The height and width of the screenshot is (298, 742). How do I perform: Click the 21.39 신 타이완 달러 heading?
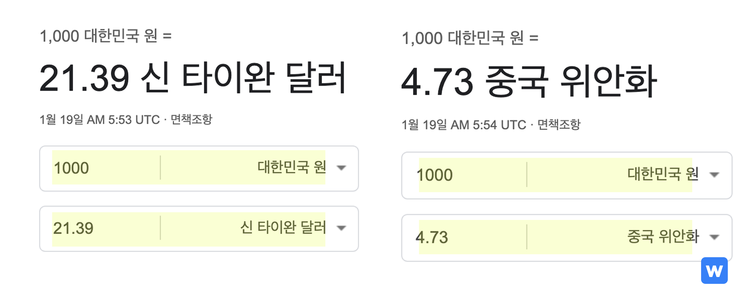click(x=193, y=78)
